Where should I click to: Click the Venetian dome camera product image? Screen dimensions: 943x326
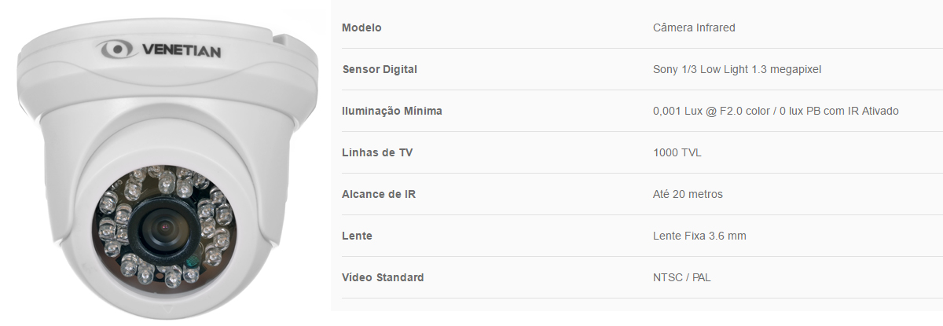pyautogui.click(x=165, y=163)
